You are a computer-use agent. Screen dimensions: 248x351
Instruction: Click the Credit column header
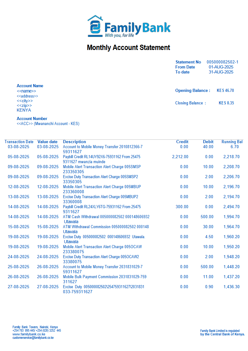point(182,142)
